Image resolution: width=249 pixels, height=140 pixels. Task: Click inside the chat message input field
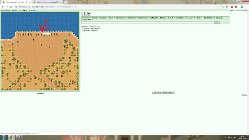tap(148, 22)
